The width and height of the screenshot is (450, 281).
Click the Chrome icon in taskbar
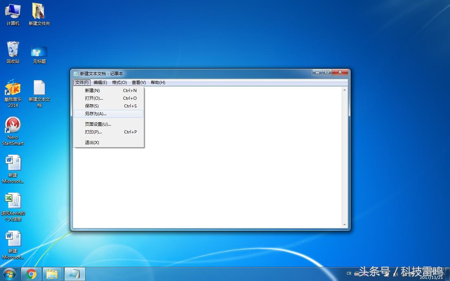coord(31,274)
